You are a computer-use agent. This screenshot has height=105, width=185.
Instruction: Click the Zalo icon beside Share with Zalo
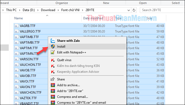point(53,41)
